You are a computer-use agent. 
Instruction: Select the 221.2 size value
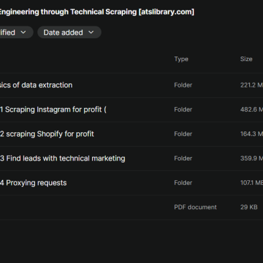pyautogui.click(x=251, y=85)
